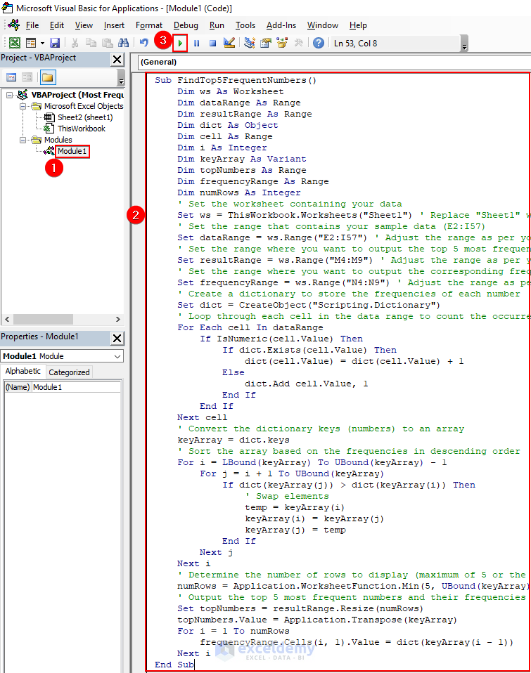
Task: Click the Toggle Folders icon in Project pane
Action: coord(48,77)
